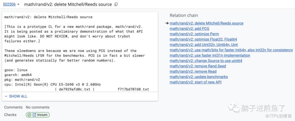Viewport: 295px width, 121px height.
Task: Open 'use faster Int31n implementation' change
Action: tap(210, 55)
